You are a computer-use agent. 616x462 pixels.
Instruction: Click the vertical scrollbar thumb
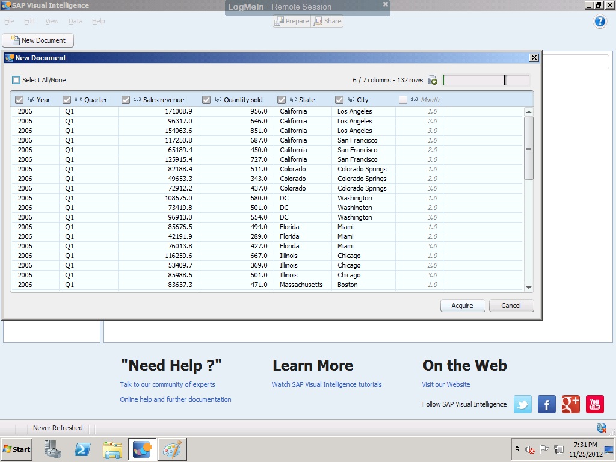point(529,148)
